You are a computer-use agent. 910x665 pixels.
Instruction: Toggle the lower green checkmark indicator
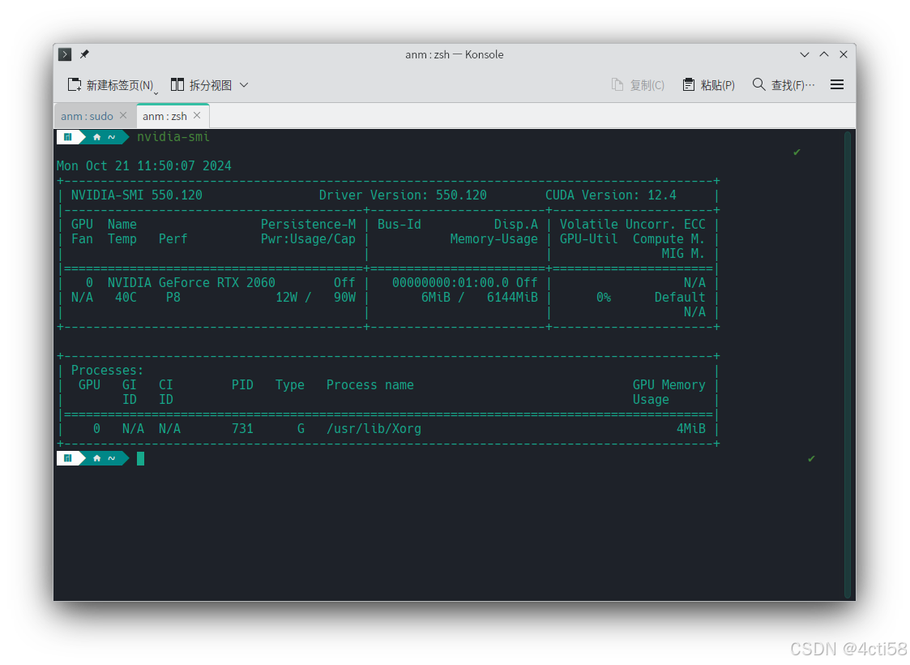click(x=811, y=459)
